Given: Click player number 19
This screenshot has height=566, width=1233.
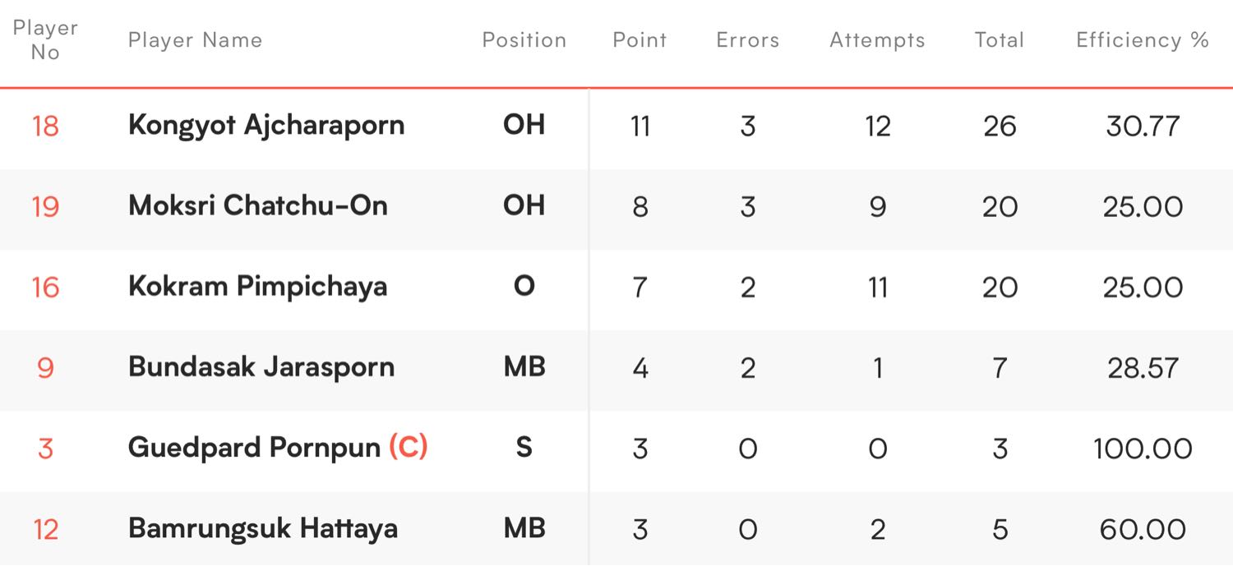Looking at the screenshot, I should [x=45, y=206].
